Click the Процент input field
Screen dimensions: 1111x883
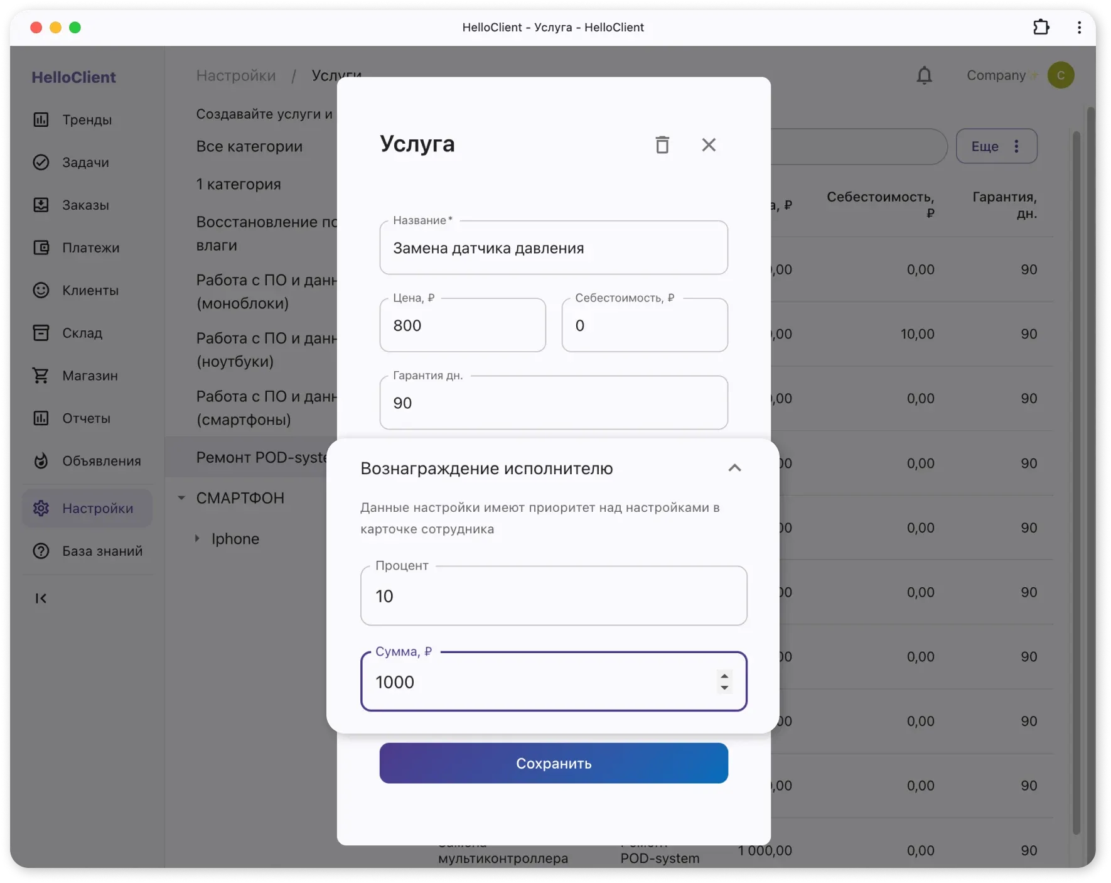tap(553, 596)
